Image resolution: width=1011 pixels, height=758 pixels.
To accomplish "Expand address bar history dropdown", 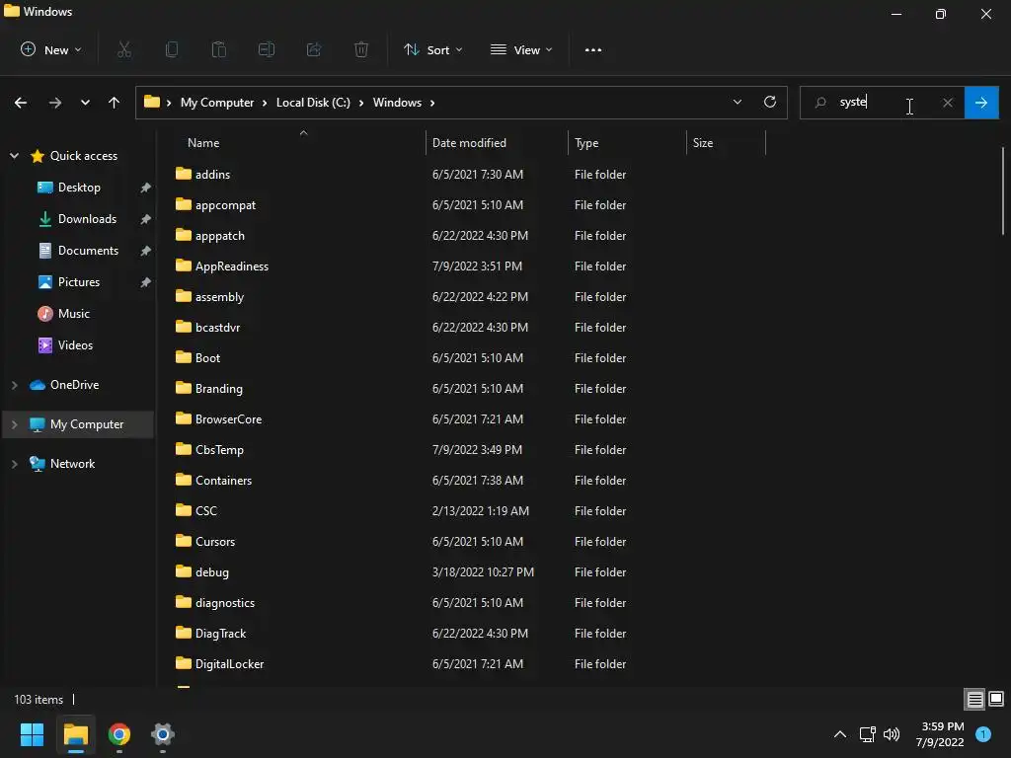I will click(737, 102).
